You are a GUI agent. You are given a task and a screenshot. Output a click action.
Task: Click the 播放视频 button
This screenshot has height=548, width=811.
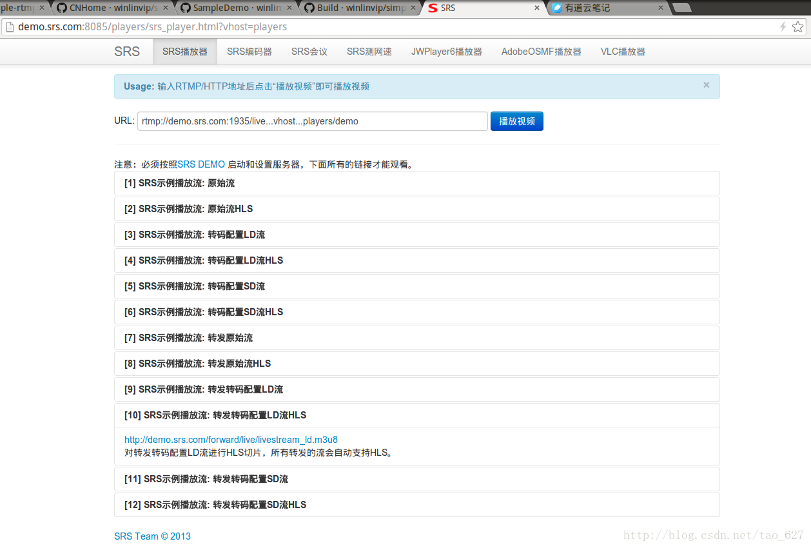(517, 121)
